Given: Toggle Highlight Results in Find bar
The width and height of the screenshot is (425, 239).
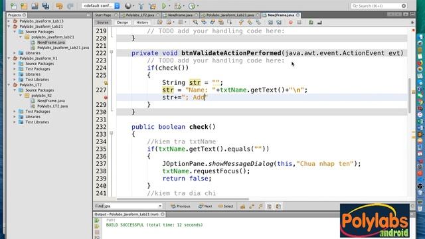Looking at the screenshot, I should 269,206.
